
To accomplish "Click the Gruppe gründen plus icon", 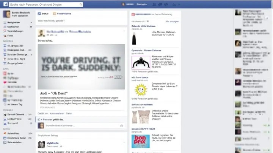I will (x=5, y=63).
